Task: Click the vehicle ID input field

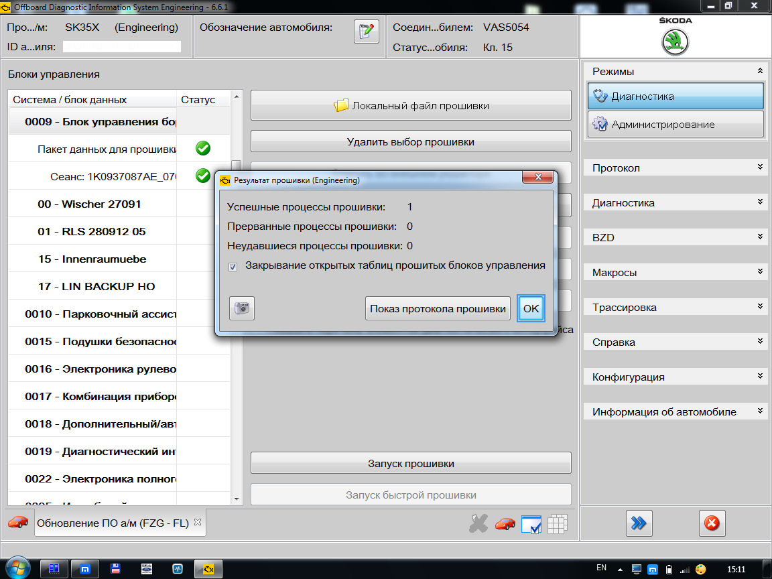Action: [121, 46]
